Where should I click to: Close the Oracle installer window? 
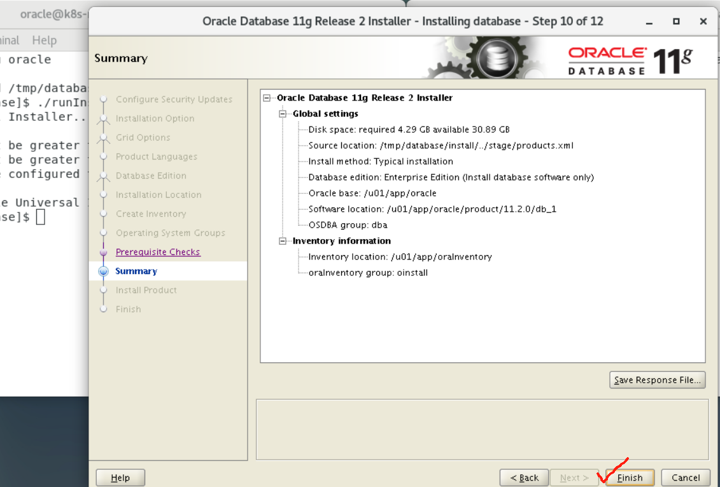(x=703, y=21)
